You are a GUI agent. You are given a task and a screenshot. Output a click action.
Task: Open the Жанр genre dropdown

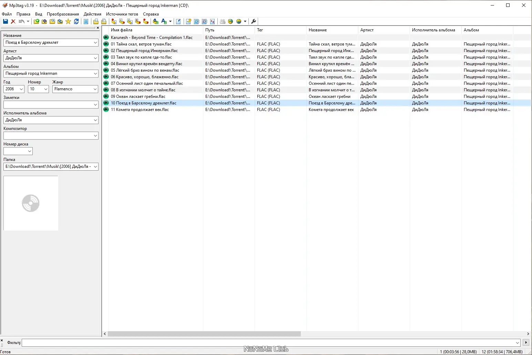(95, 89)
